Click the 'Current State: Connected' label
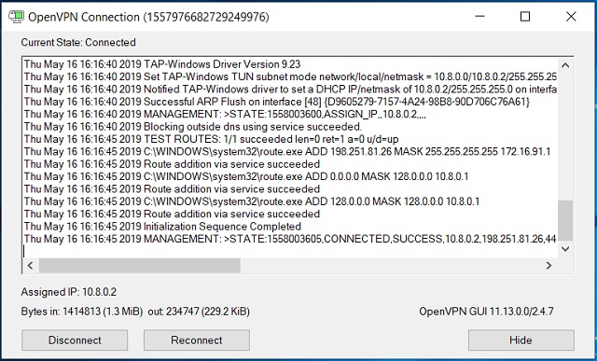Image resolution: width=597 pixels, height=361 pixels. click(x=78, y=42)
